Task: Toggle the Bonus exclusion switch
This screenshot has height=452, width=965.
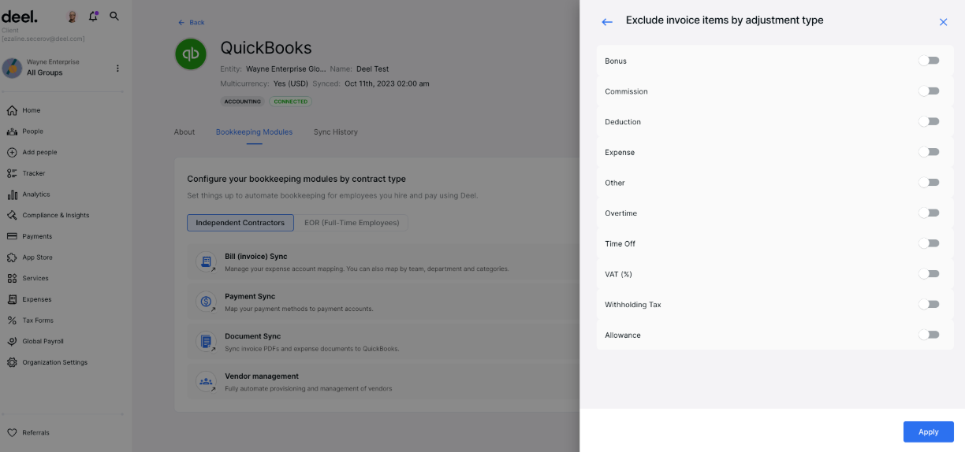Action: (x=929, y=61)
